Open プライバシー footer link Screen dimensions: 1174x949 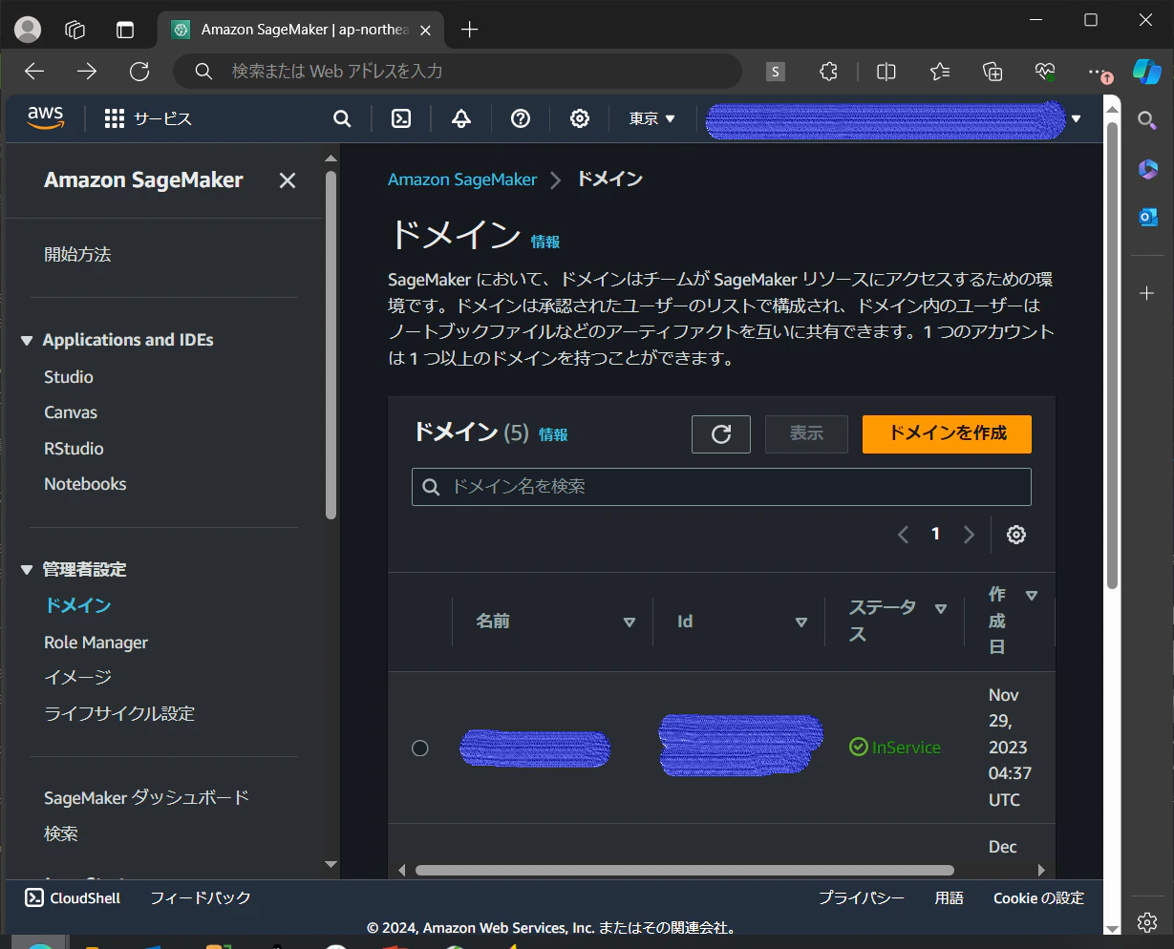[x=861, y=897]
